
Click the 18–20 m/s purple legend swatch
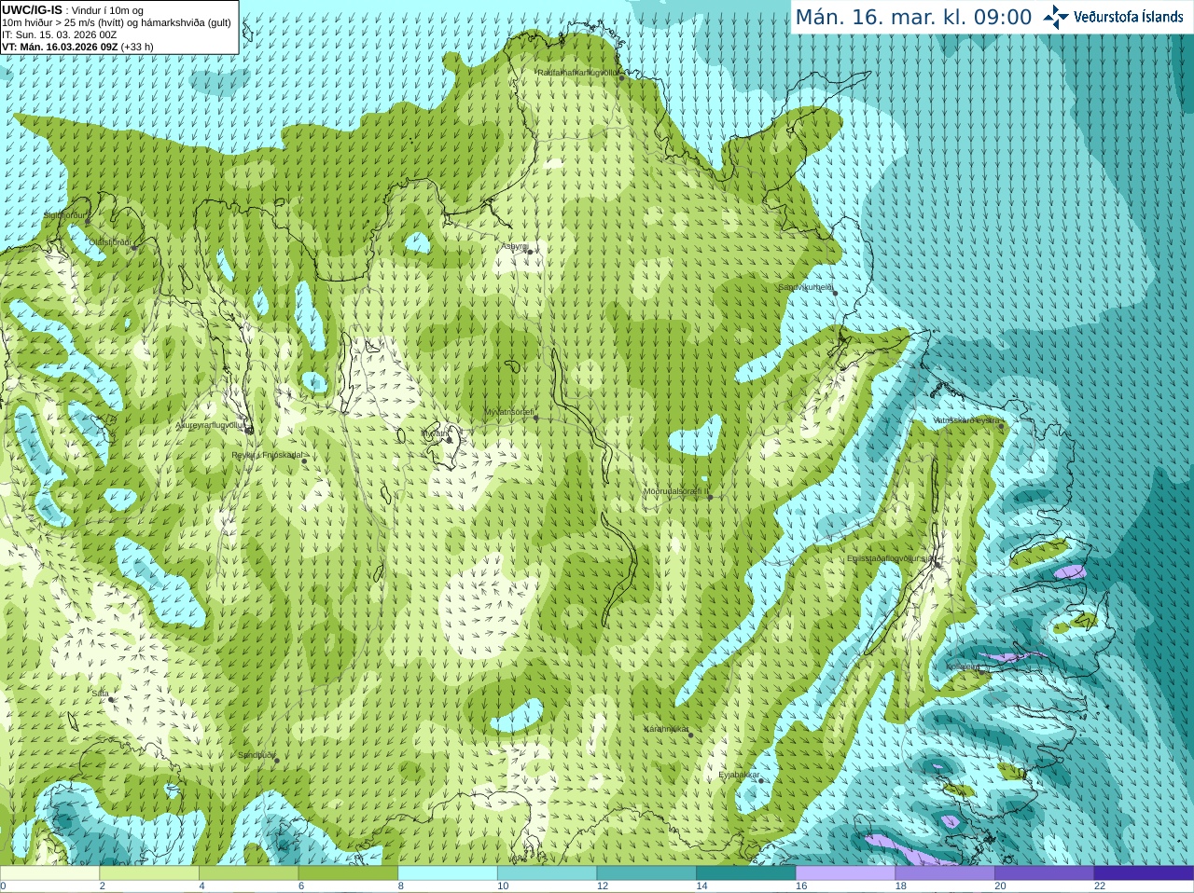(x=945, y=873)
